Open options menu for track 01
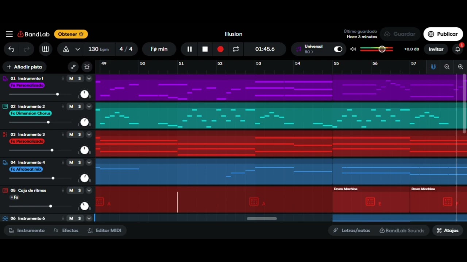 [63, 79]
